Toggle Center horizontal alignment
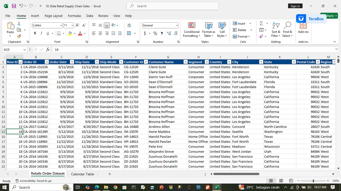Image resolution: width=341 pixels, height=191 pixels. [100, 33]
